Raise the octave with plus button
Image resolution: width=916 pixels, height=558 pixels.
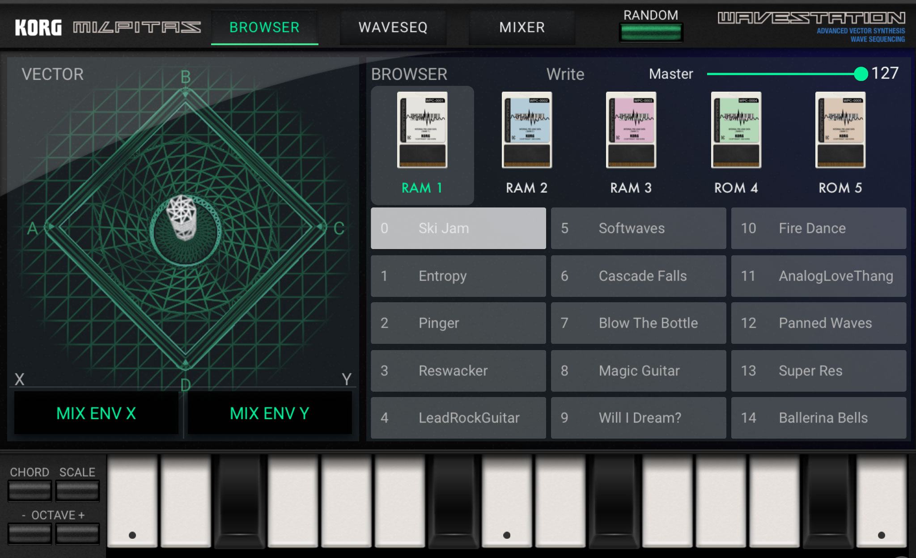click(x=77, y=534)
